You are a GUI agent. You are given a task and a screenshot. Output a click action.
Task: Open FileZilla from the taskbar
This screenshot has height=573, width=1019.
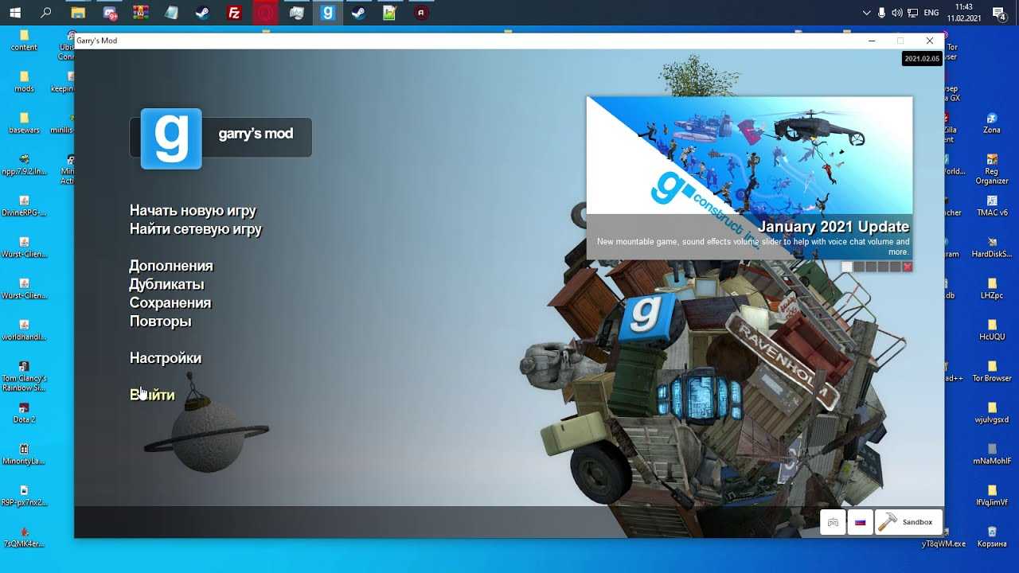[234, 13]
